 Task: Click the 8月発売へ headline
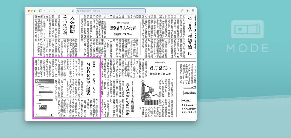[160, 67]
